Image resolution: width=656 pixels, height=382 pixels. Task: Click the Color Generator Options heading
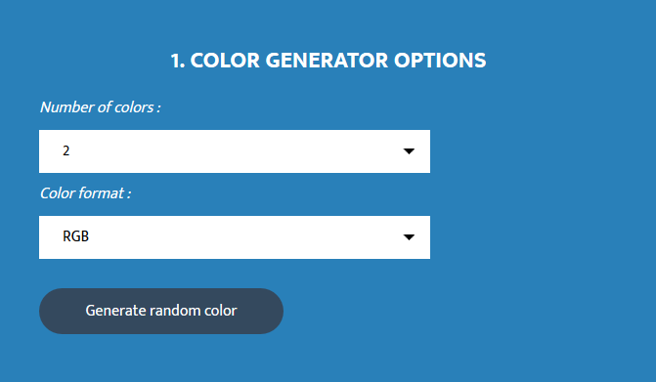point(328,61)
